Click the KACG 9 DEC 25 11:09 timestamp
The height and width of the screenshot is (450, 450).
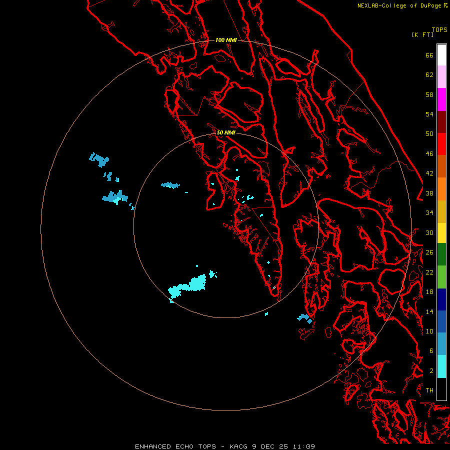(272, 446)
